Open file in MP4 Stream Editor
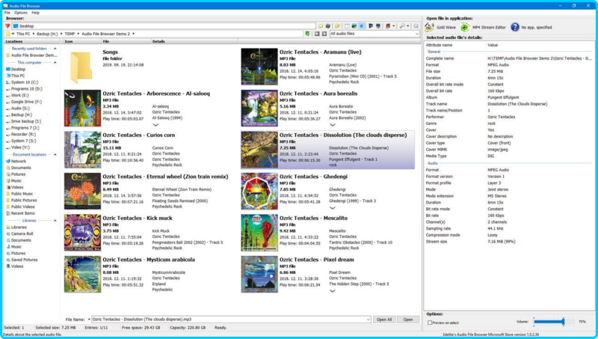The image size is (598, 339). (483, 27)
